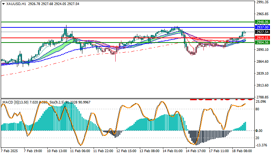Image resolution: width=271 pixels, height=155 pixels.
Task: Click the Sto(9,2,5) indicator label
Action: [x=57, y=102]
